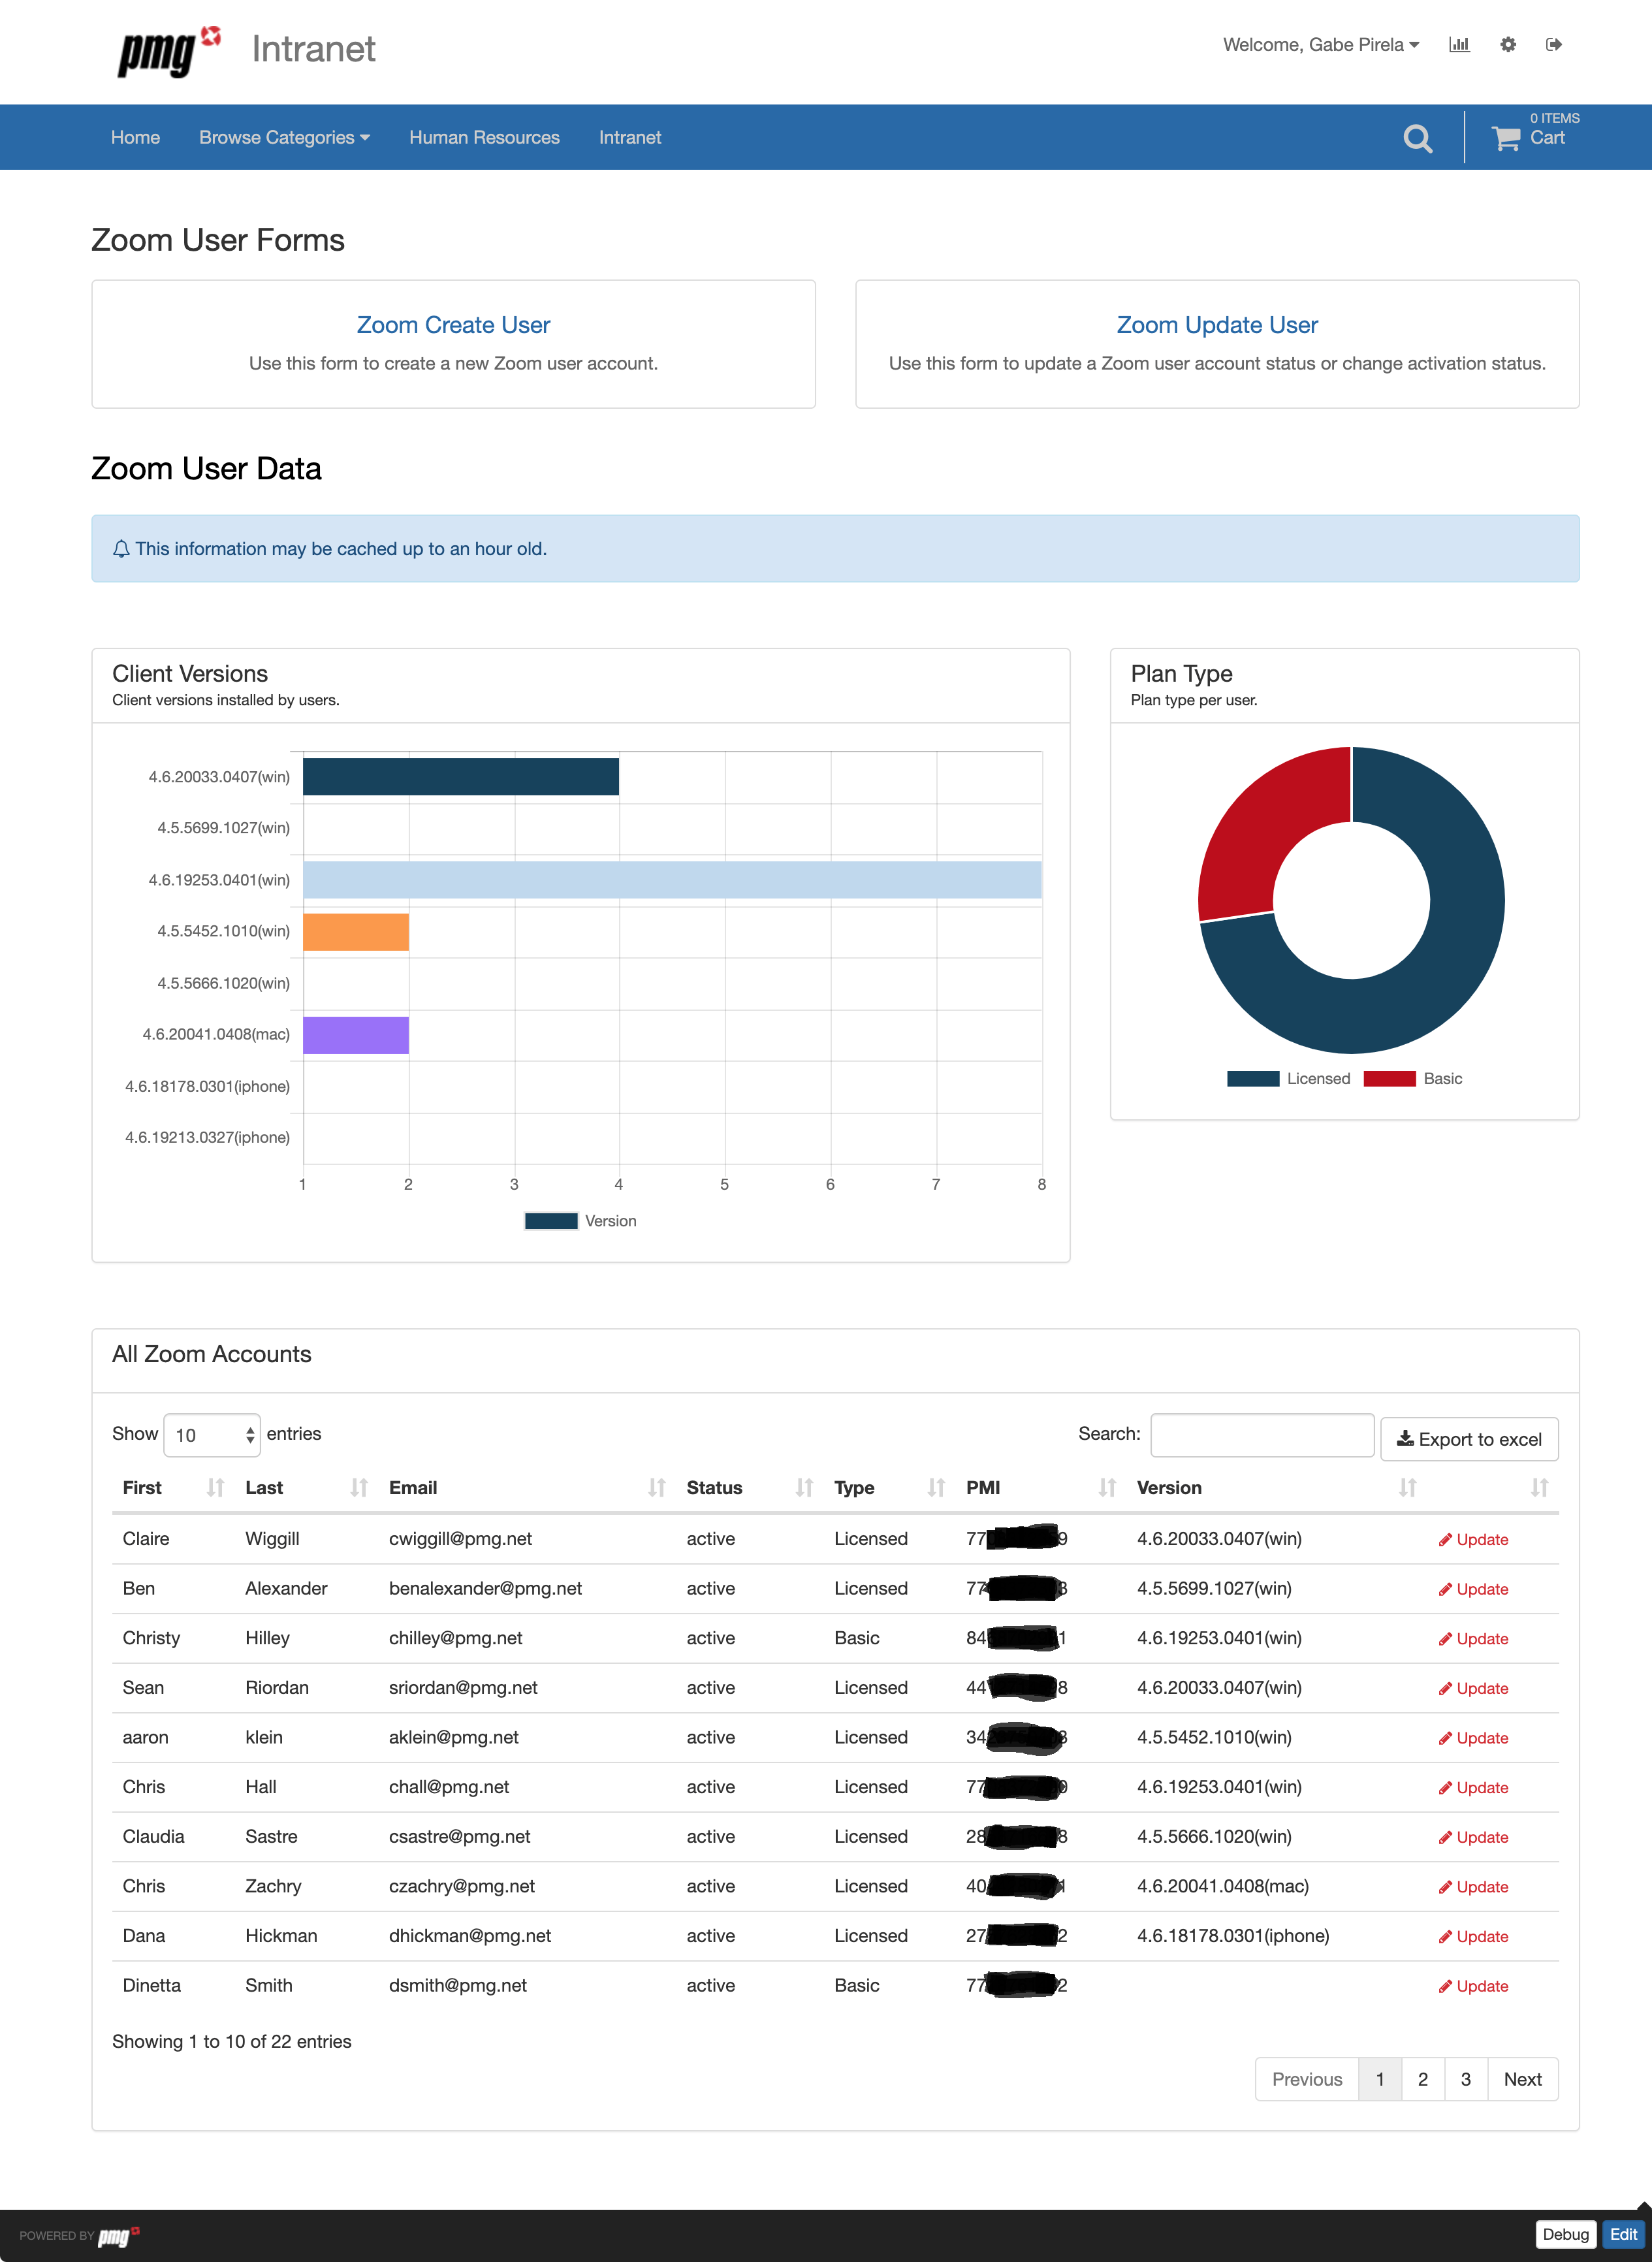
Task: Go to pagination page 2
Action: (x=1422, y=2079)
